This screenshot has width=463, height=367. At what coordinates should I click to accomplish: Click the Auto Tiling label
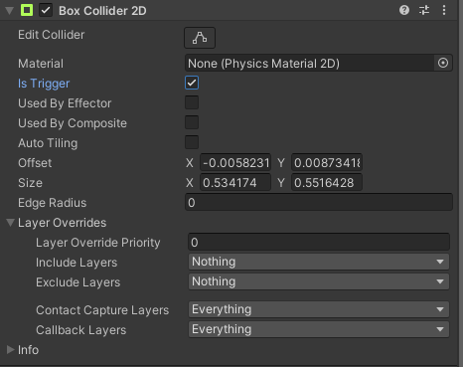pyautogui.click(x=48, y=143)
